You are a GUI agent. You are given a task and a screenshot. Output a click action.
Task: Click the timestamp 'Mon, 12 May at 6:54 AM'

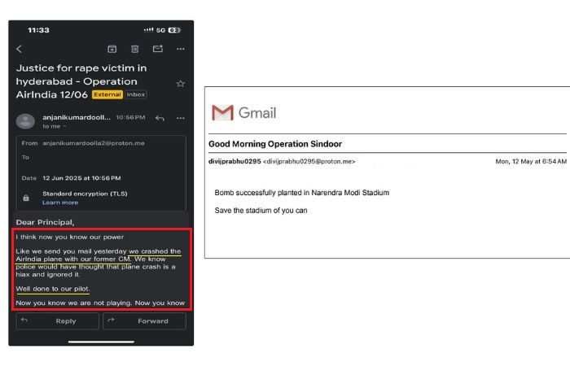click(531, 161)
